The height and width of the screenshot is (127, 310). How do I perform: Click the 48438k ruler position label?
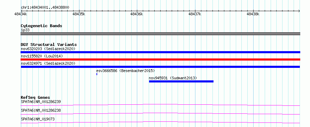[x=253, y=14]
